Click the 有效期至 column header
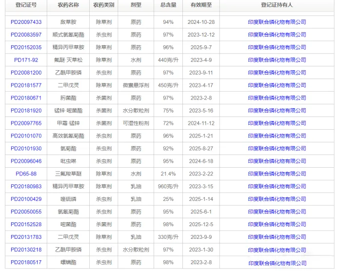The width and height of the screenshot is (338, 272). (x=201, y=5)
